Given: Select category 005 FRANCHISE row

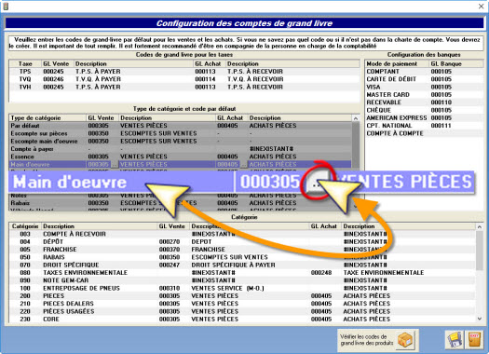Looking at the screenshot, I should coord(242,250).
